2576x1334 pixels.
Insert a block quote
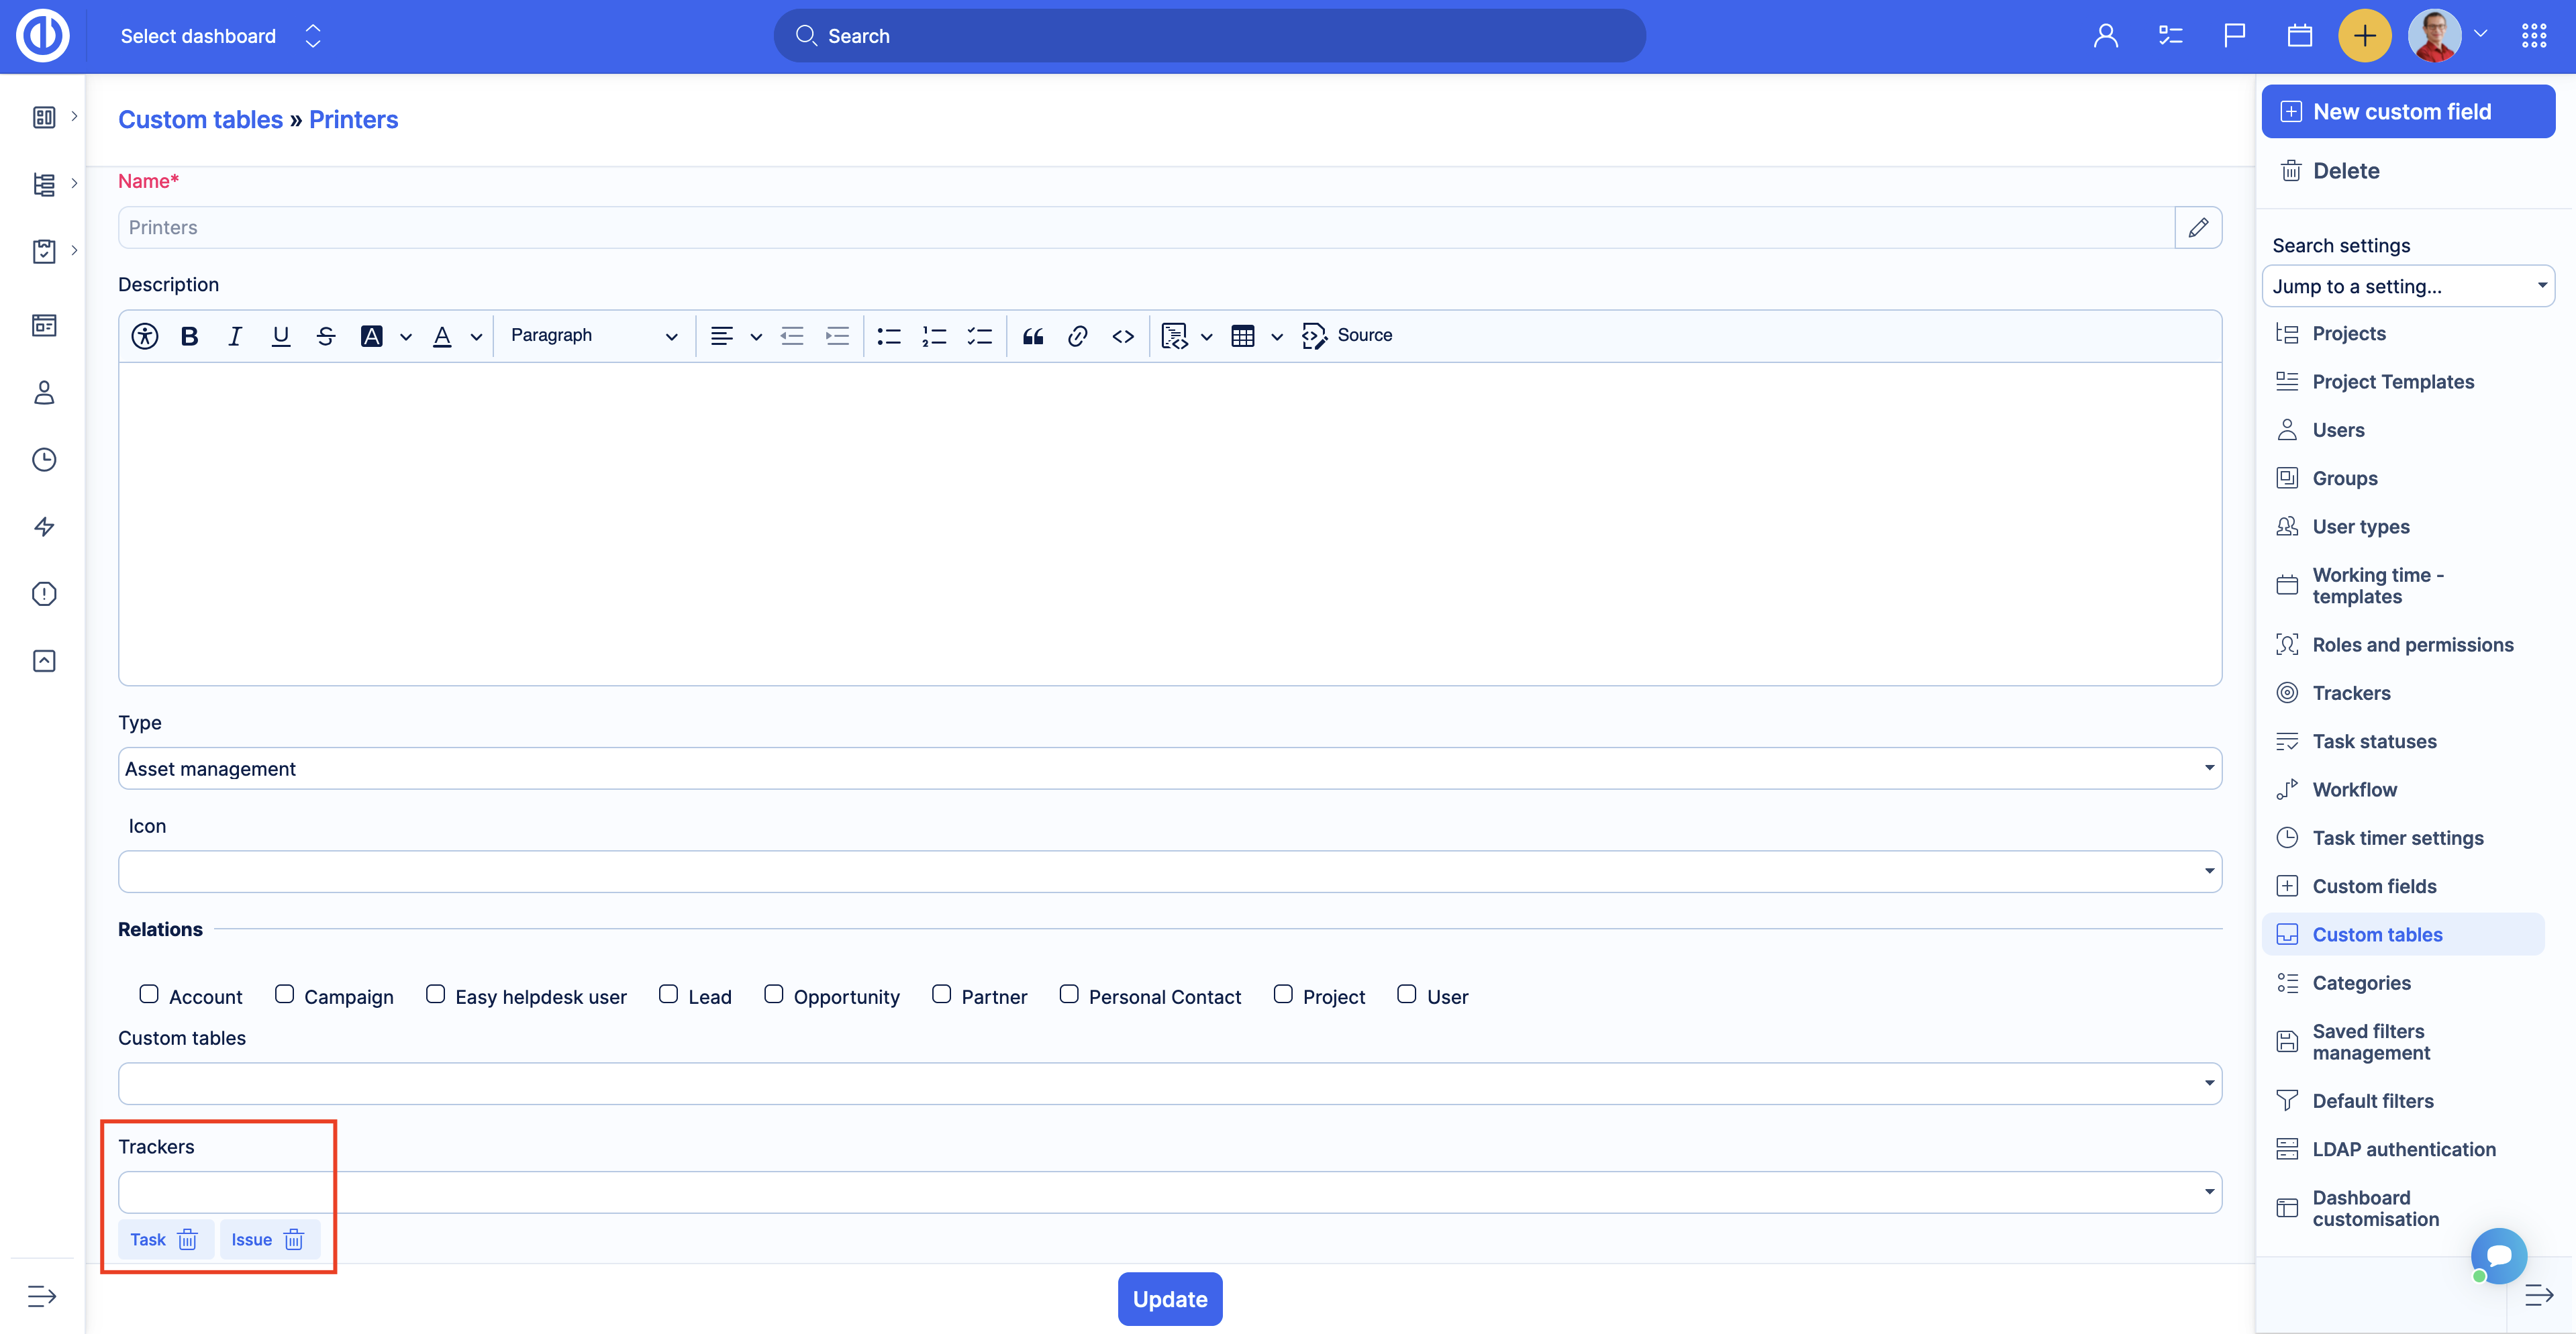tap(1033, 336)
